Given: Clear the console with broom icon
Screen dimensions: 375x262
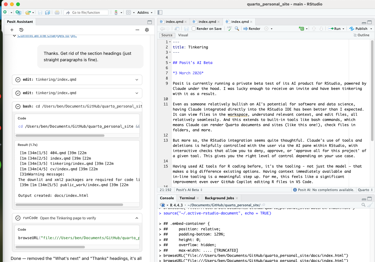Looking at the screenshot, I should tap(370, 205).
